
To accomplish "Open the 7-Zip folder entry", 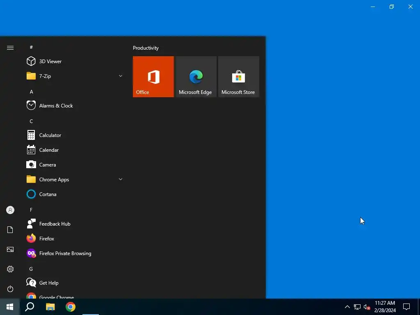I will (75, 76).
